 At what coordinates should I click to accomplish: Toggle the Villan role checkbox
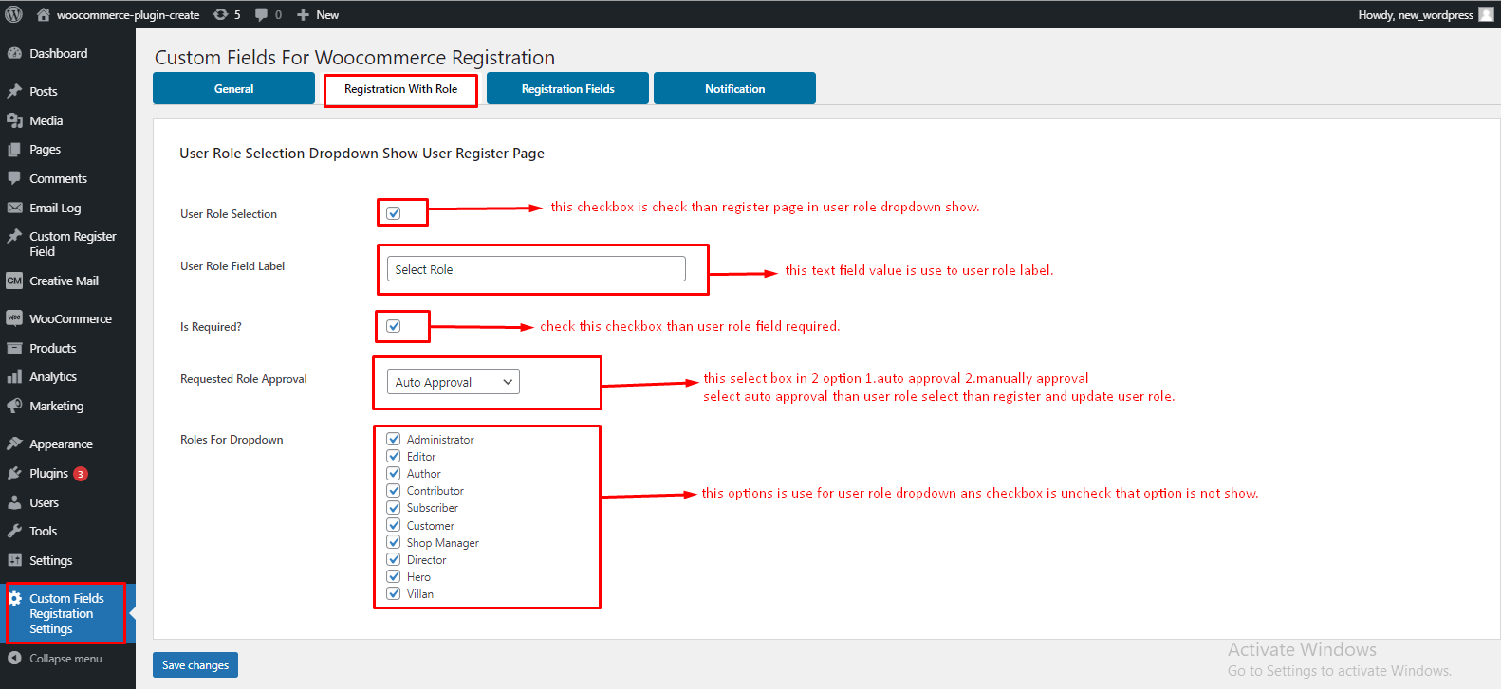[x=394, y=593]
